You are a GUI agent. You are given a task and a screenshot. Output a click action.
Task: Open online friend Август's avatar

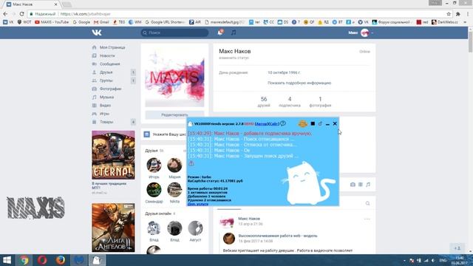pos(195,228)
